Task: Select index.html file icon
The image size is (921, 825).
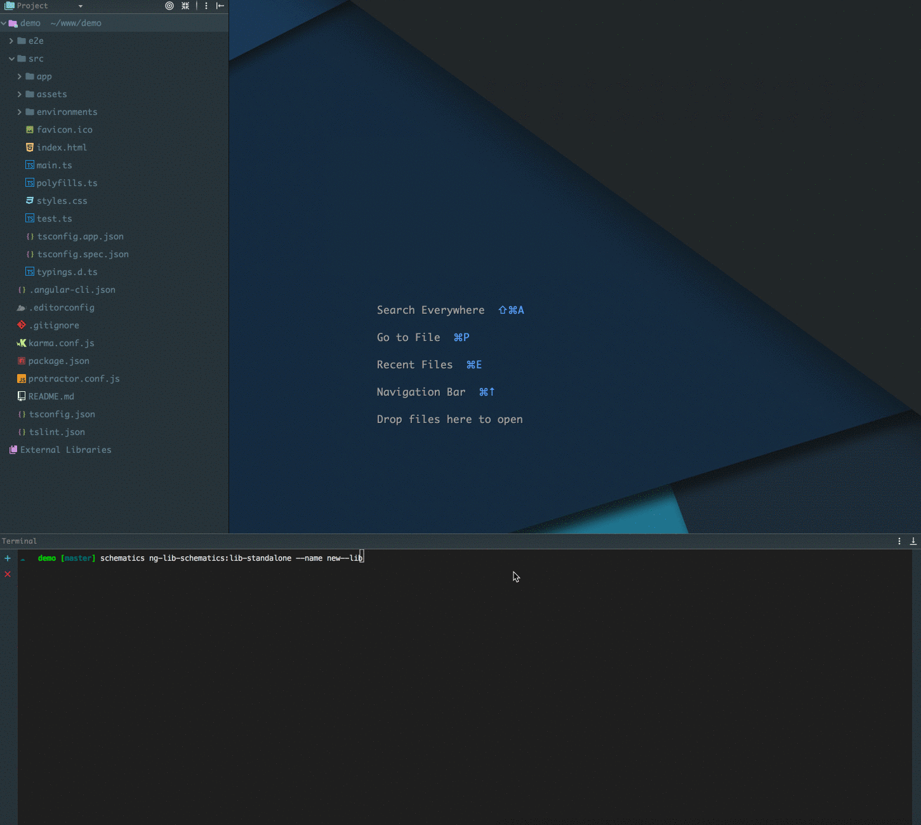Action: [30, 147]
